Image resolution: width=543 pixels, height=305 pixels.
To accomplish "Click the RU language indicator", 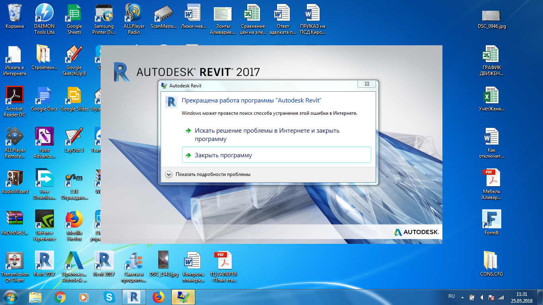I will pyautogui.click(x=452, y=296).
